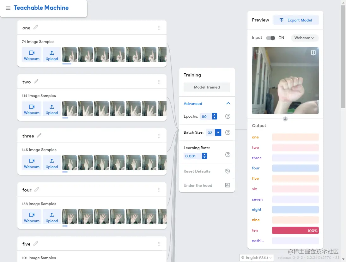Click the Model Trained button
This screenshot has width=346, height=262.
207,87
